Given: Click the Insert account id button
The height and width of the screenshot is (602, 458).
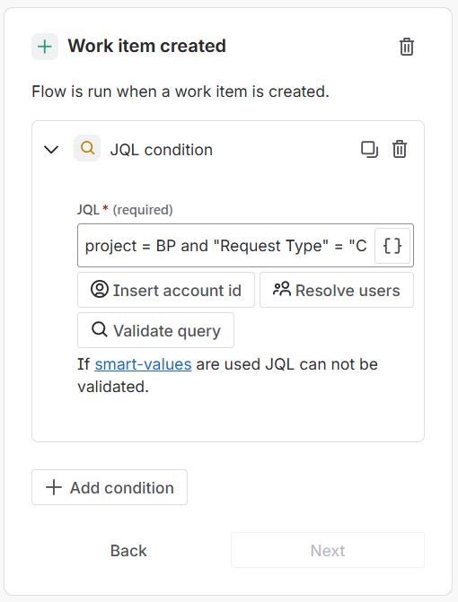Looking at the screenshot, I should (x=166, y=290).
